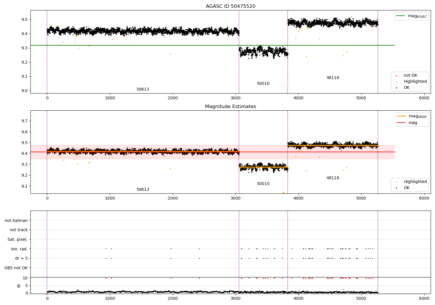Click the 6000 x-axis tick of the bottom plot
The width and height of the screenshot is (435, 305).
424,299
